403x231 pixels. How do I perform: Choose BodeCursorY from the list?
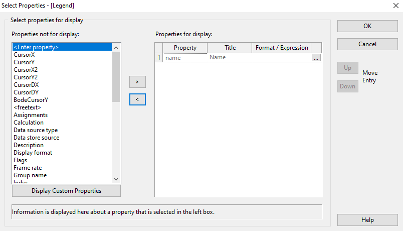pos(31,100)
